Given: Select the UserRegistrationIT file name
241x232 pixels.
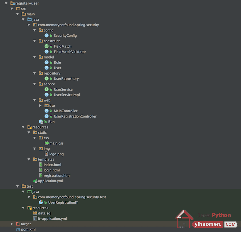Looking at the screenshot, I should [63, 203].
